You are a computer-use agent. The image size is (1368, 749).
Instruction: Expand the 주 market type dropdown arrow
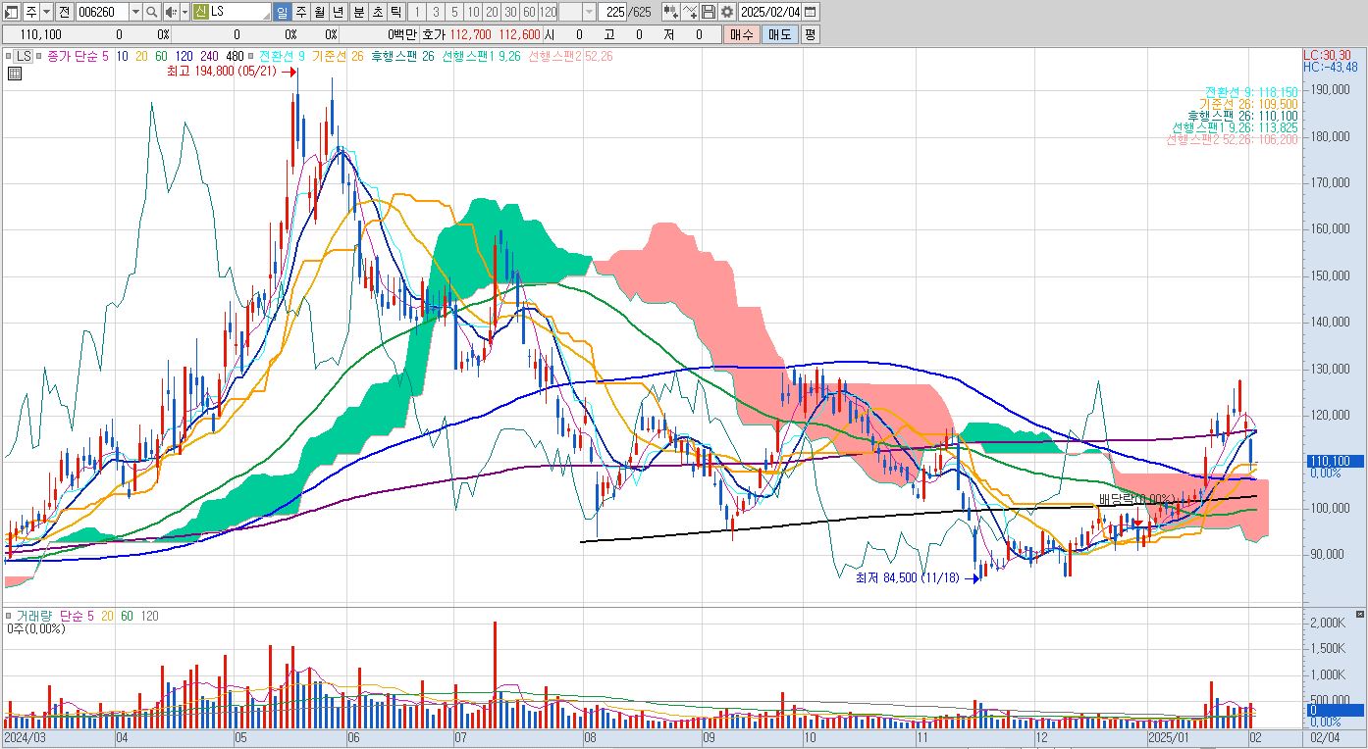tap(46, 12)
